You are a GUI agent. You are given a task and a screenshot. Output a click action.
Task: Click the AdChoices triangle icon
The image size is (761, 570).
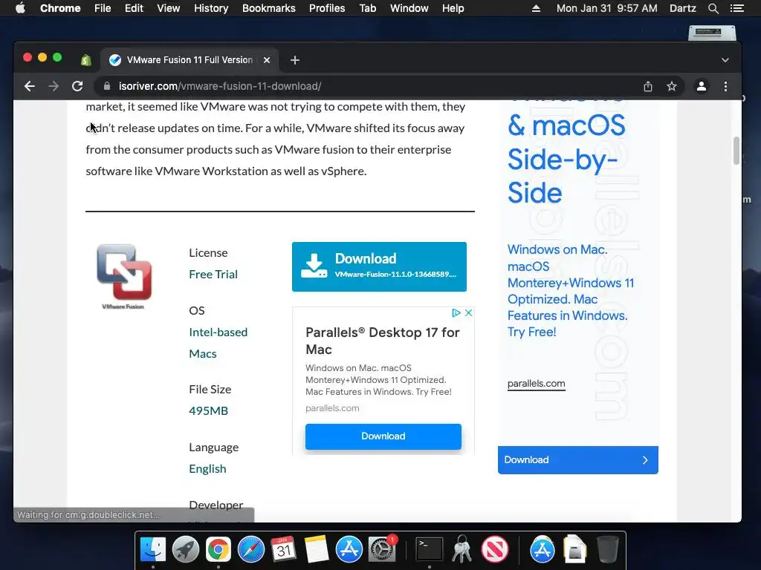pyautogui.click(x=456, y=312)
